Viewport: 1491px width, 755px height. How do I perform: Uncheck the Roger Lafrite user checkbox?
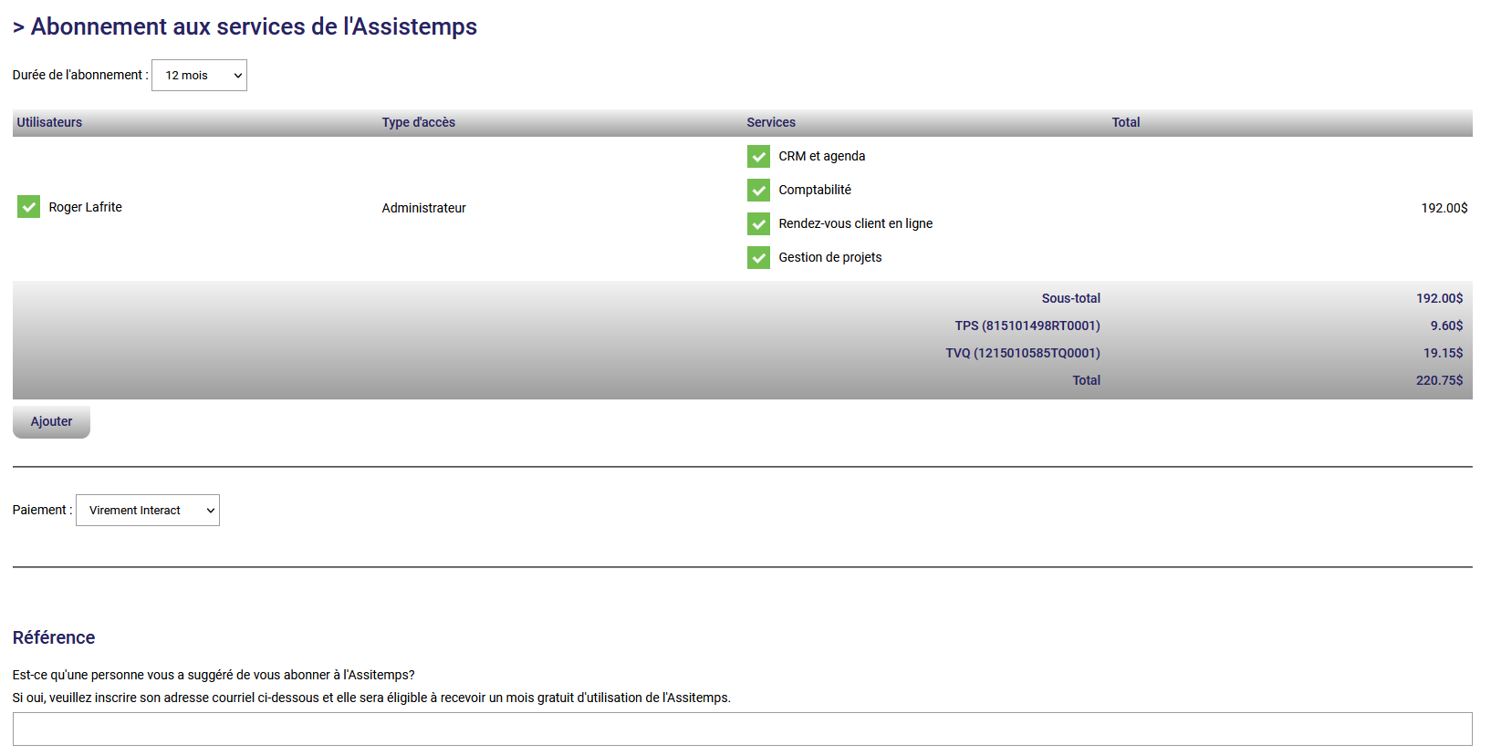click(29, 207)
